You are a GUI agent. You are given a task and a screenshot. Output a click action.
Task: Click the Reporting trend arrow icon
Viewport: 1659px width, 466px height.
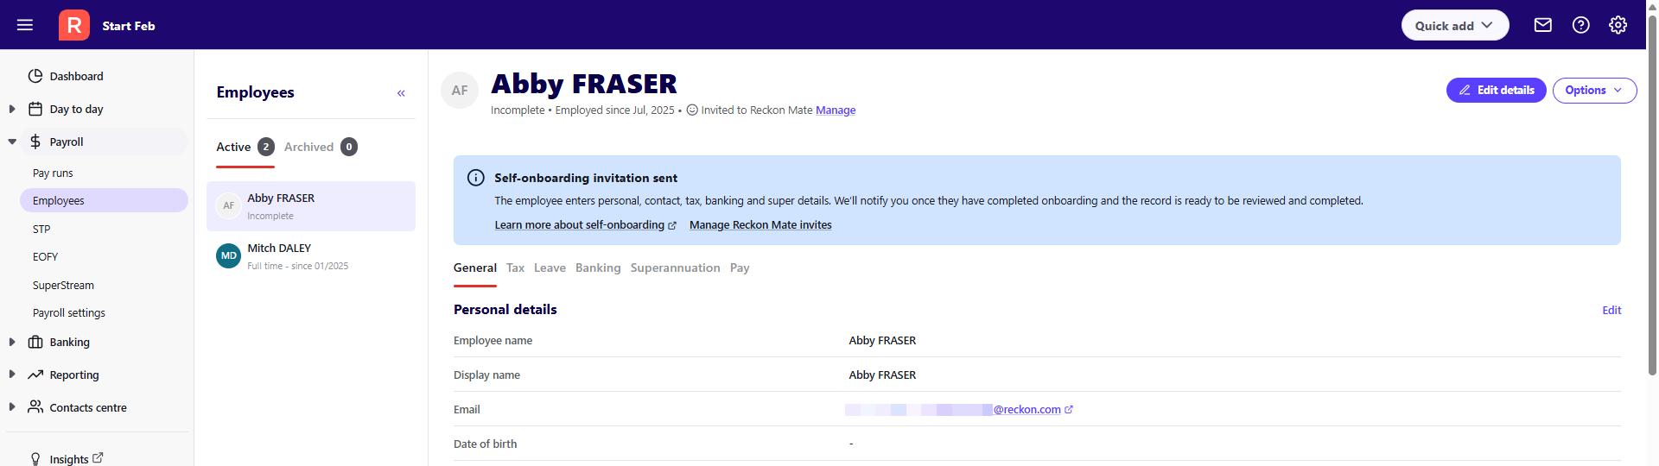[x=35, y=375]
